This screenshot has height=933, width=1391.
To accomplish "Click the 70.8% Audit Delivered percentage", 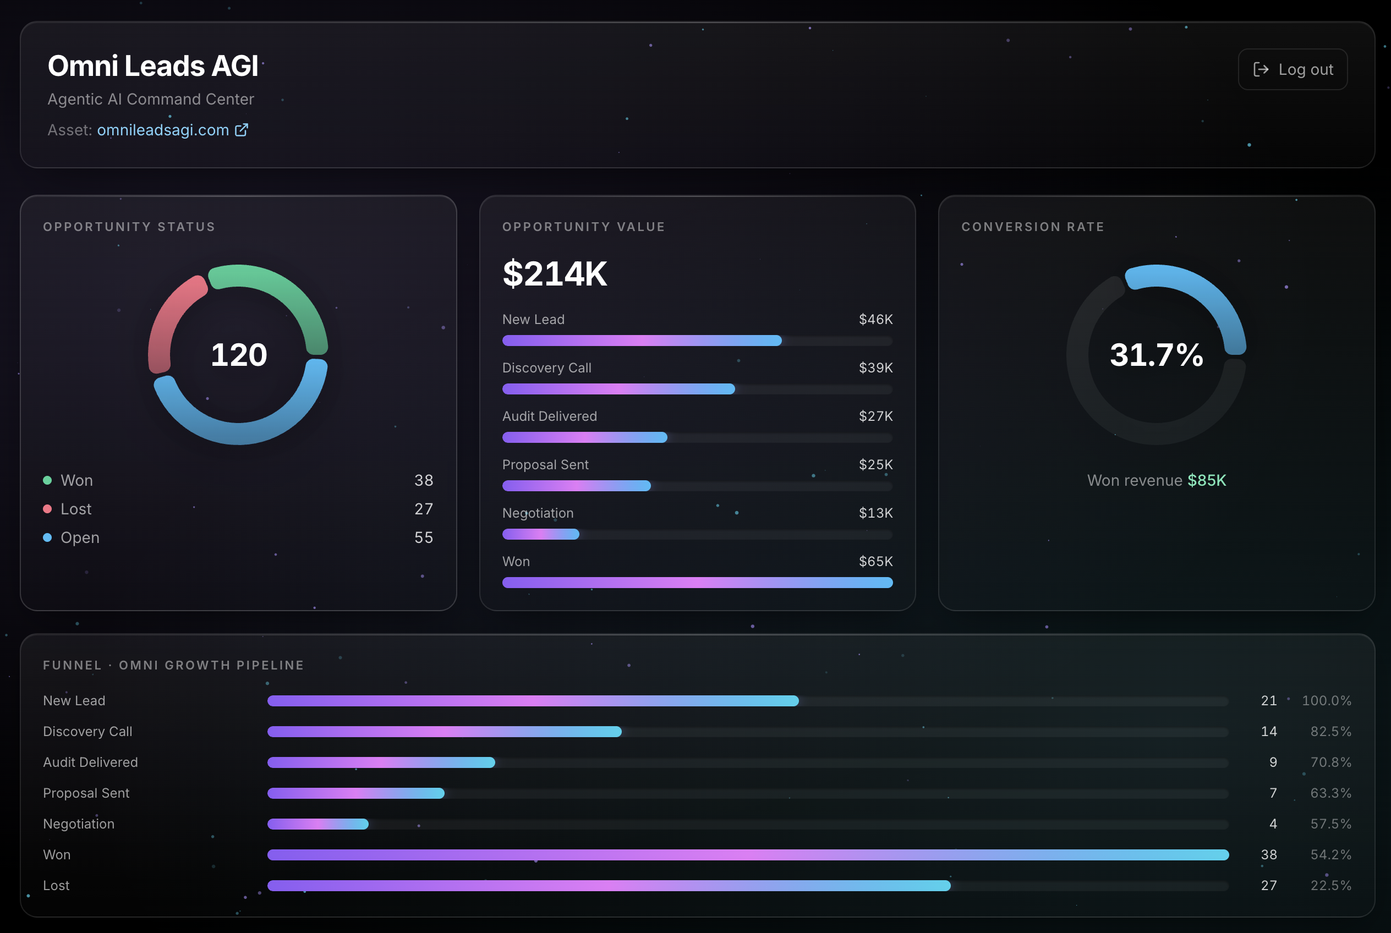I will point(1331,762).
